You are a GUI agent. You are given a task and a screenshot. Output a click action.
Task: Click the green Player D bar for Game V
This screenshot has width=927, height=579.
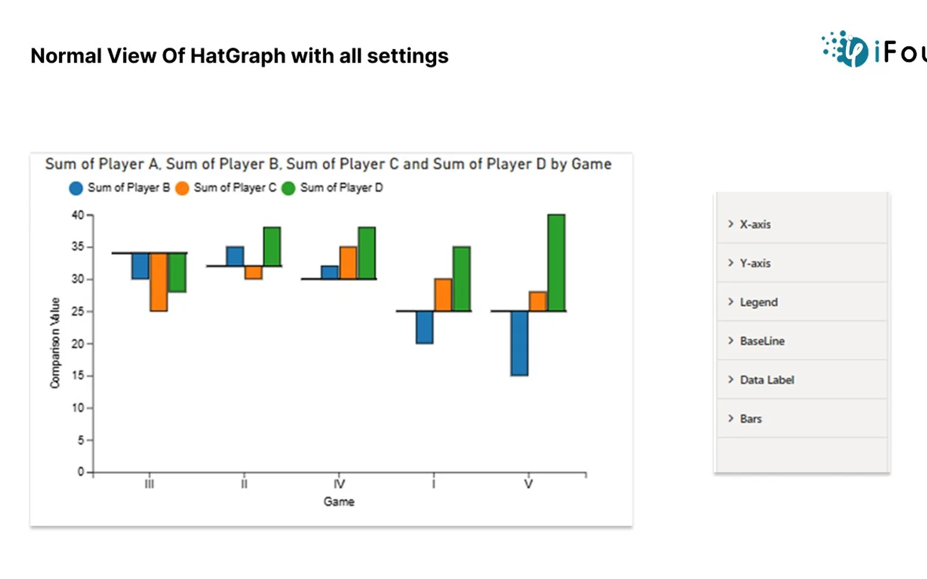556,263
